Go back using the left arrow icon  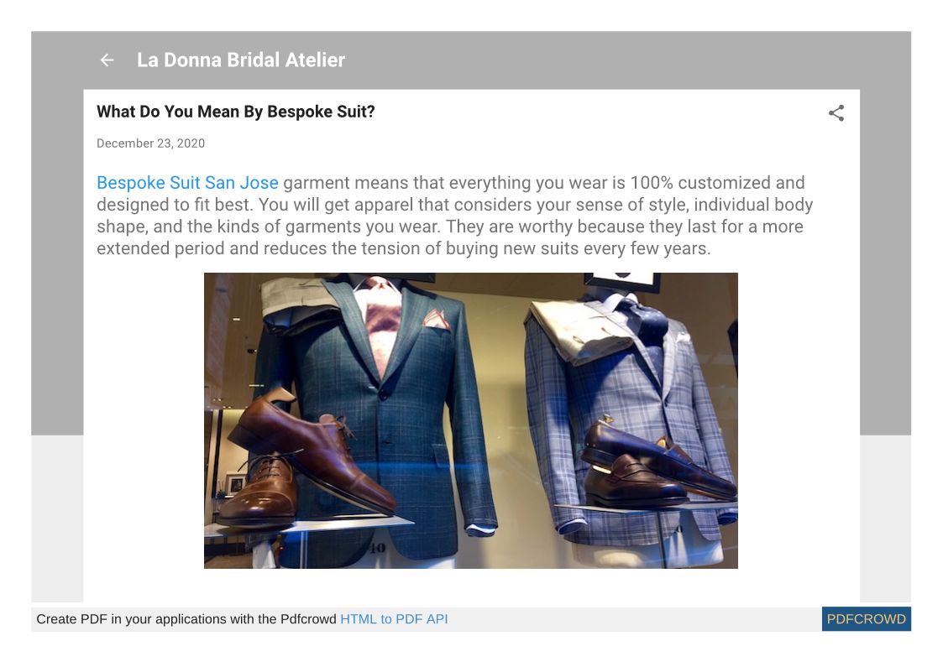[x=107, y=60]
